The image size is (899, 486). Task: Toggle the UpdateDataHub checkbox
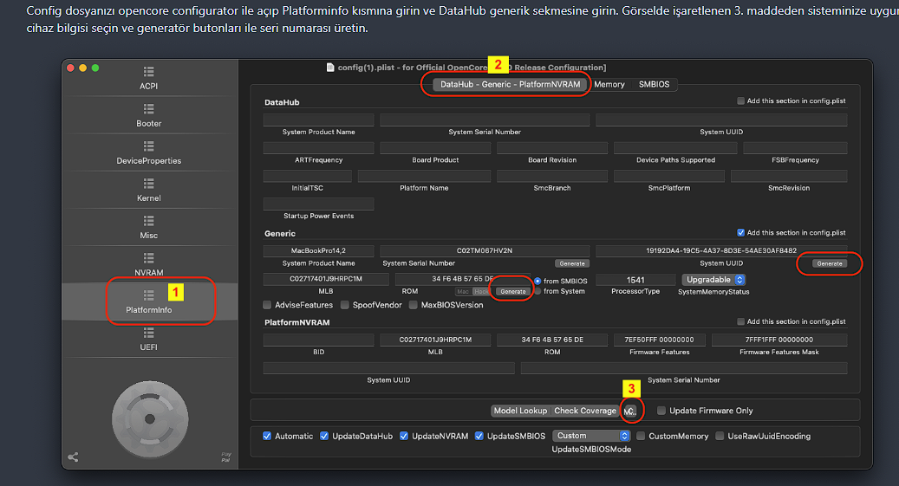coord(324,436)
